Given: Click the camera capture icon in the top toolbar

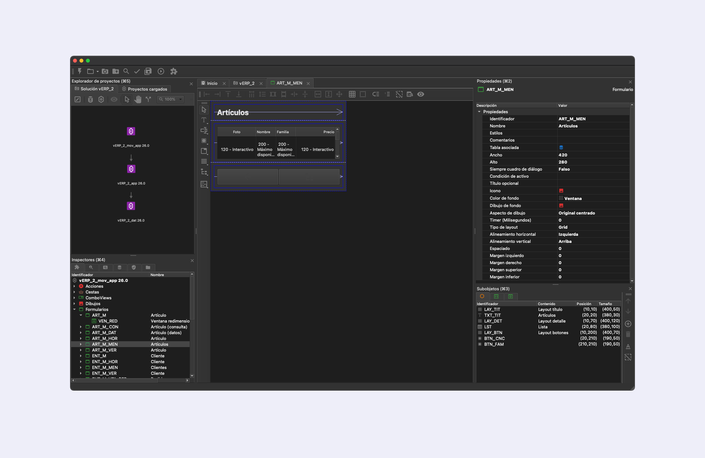Looking at the screenshot, I should (x=105, y=71).
